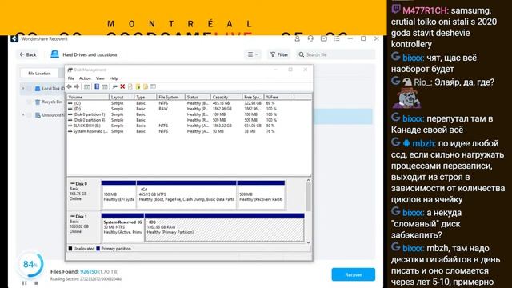Image resolution: width=512 pixels, height=288 pixels.
Task: Select the System Reserved volume row
Action: click(x=189, y=131)
